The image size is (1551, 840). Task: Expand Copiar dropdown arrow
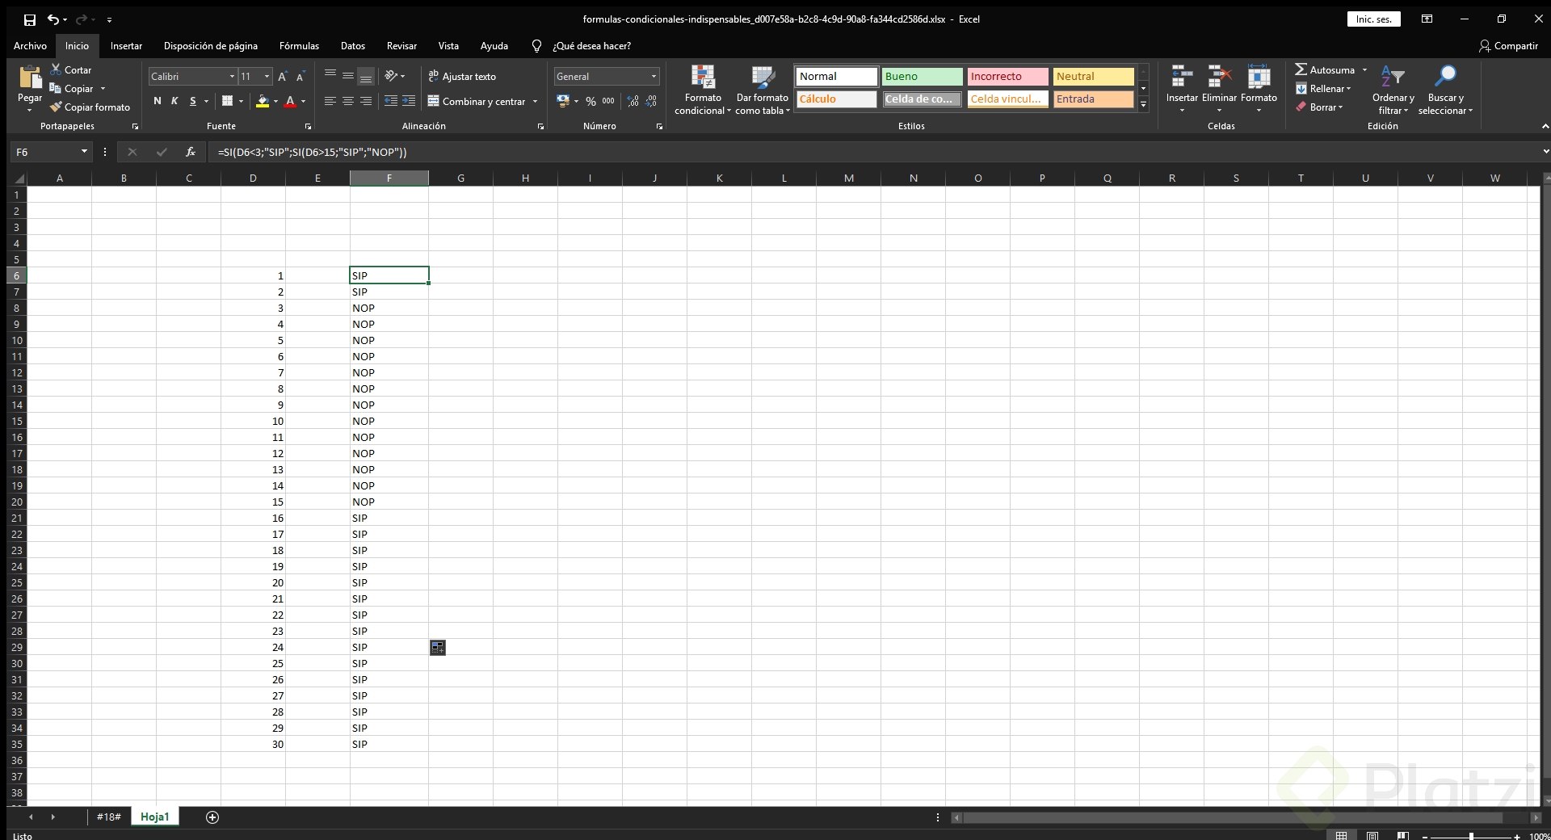(103, 89)
